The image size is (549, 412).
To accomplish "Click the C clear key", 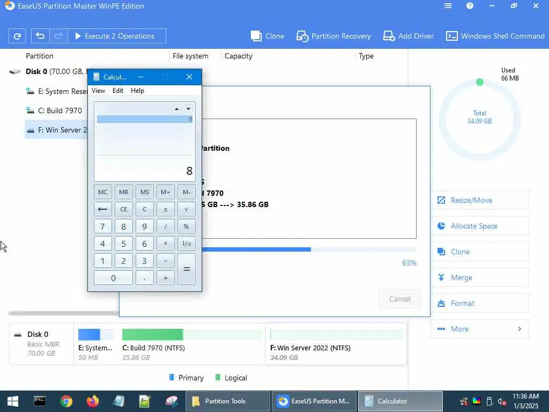I will [145, 209].
